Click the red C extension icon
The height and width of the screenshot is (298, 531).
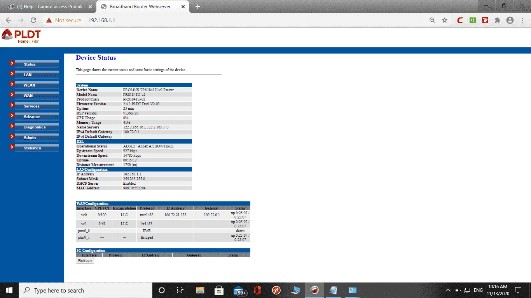coord(460,20)
